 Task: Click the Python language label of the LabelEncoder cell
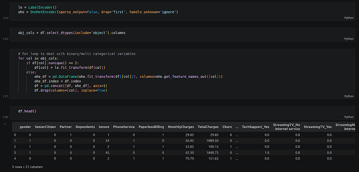(x=349, y=18)
